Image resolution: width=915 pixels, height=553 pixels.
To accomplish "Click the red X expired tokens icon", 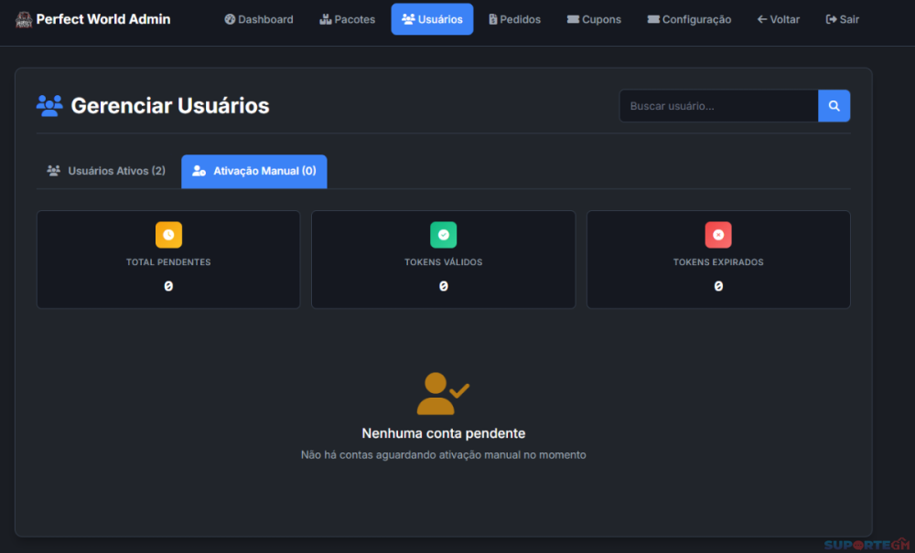I will click(718, 235).
